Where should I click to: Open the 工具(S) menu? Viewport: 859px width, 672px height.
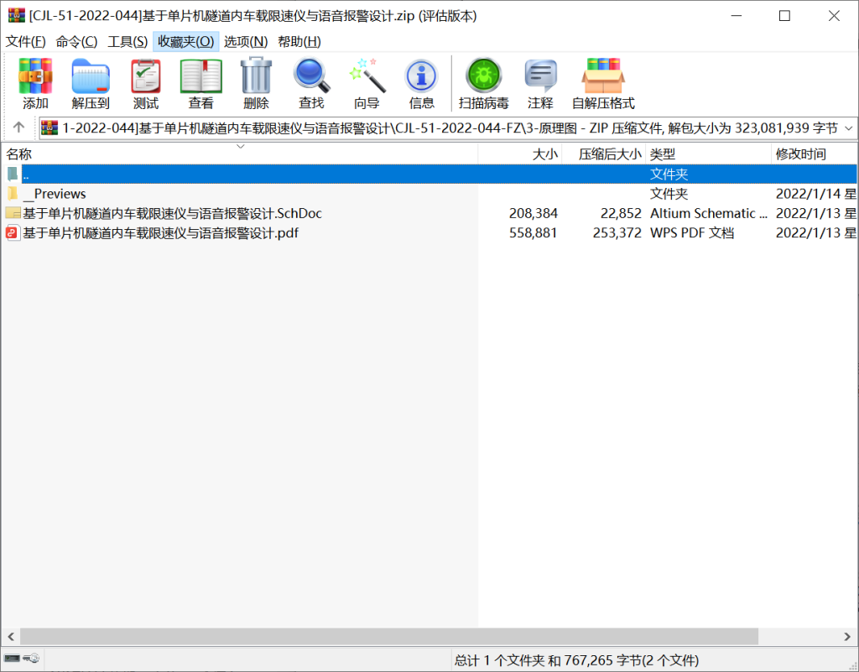[x=128, y=42]
